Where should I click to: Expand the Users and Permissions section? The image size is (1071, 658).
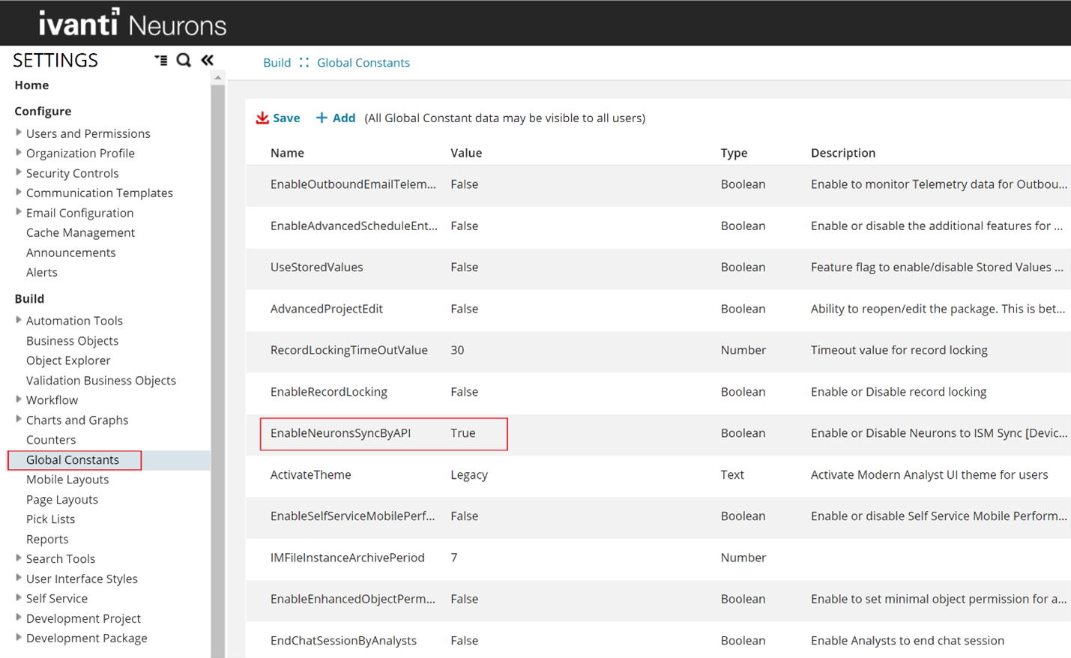tap(18, 133)
